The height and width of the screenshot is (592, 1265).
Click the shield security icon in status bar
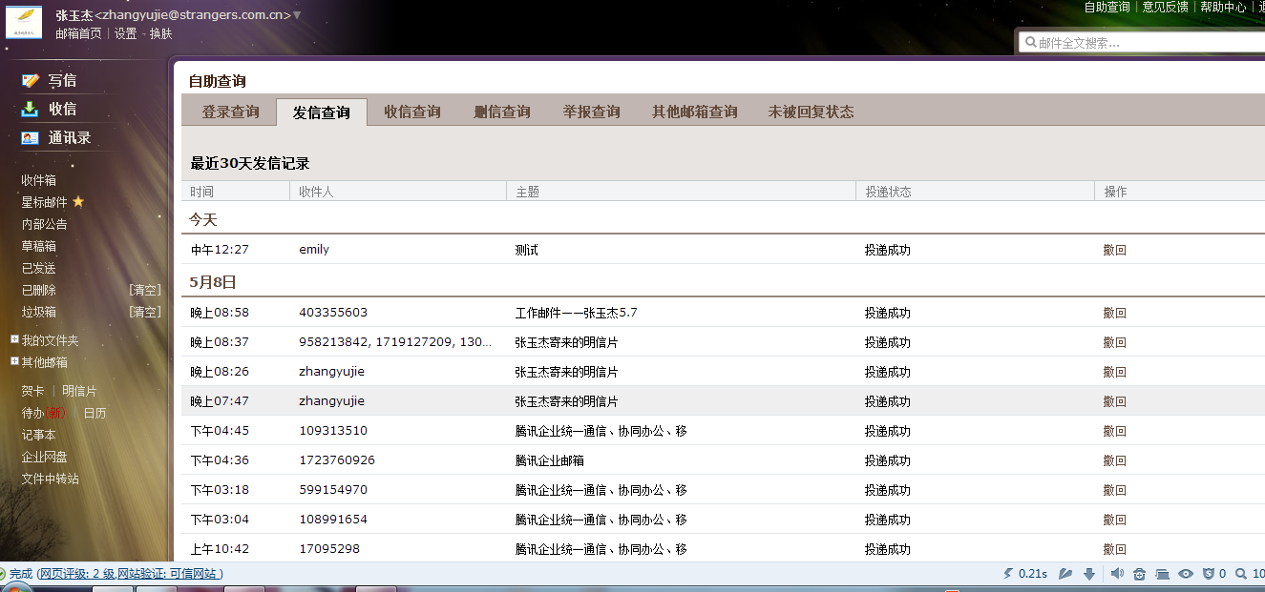(x=1209, y=574)
